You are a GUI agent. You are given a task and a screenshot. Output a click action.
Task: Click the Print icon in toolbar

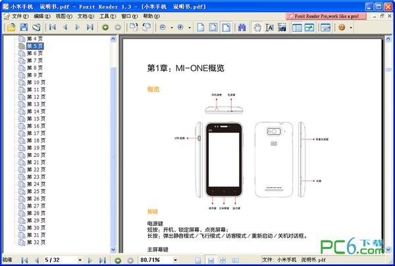tap(36, 27)
